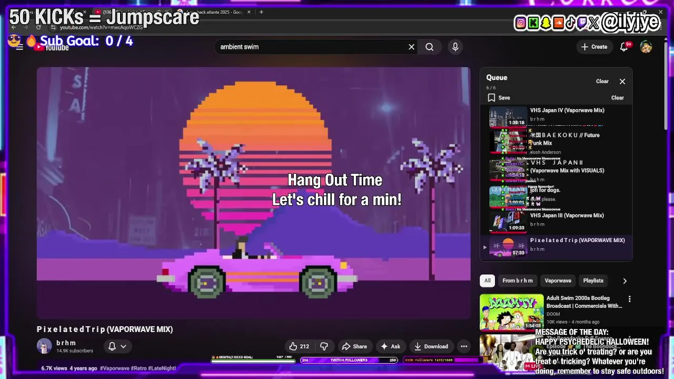Click the green Kick icon in overlay
The image size is (674, 379).
click(533, 23)
